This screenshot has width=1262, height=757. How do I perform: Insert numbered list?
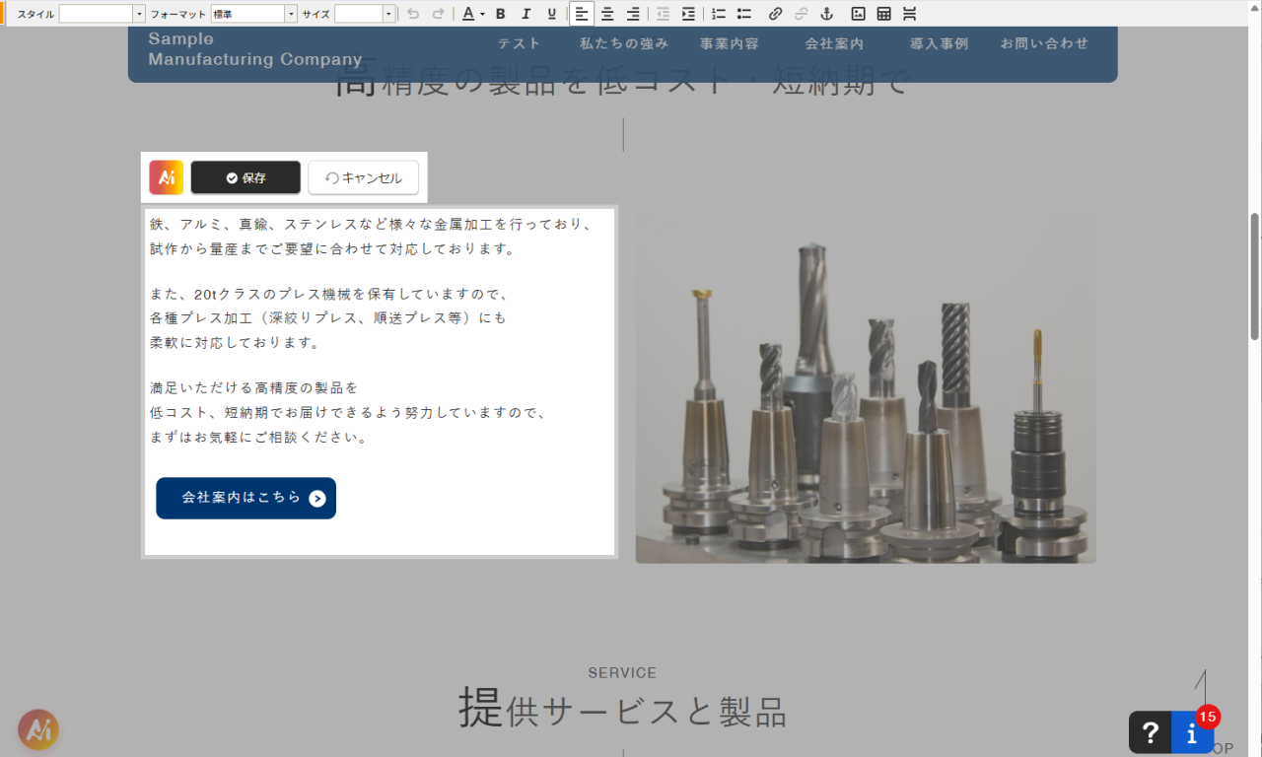(719, 14)
